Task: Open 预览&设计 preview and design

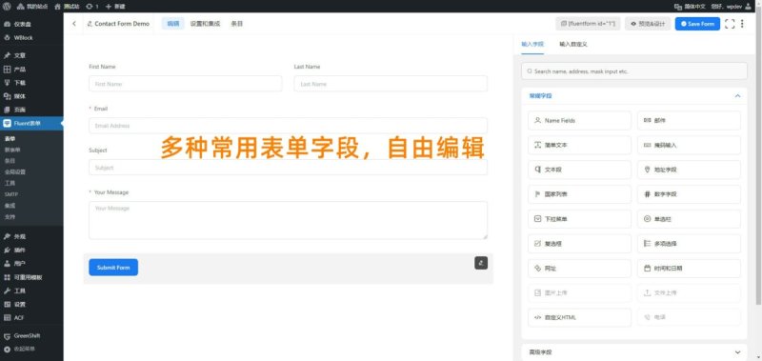Action: pos(648,23)
